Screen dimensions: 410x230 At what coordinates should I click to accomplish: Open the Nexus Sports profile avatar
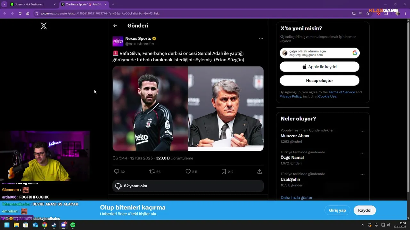[x=118, y=41]
